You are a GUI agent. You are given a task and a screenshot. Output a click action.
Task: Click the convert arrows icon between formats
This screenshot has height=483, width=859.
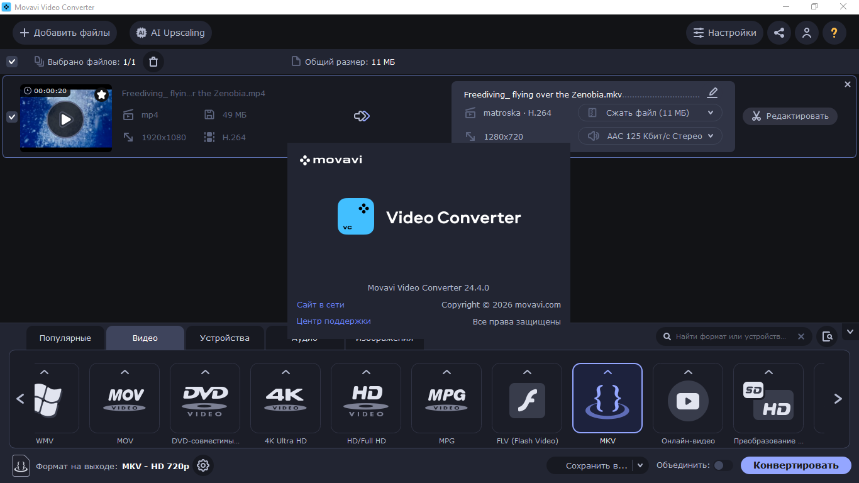[362, 116]
